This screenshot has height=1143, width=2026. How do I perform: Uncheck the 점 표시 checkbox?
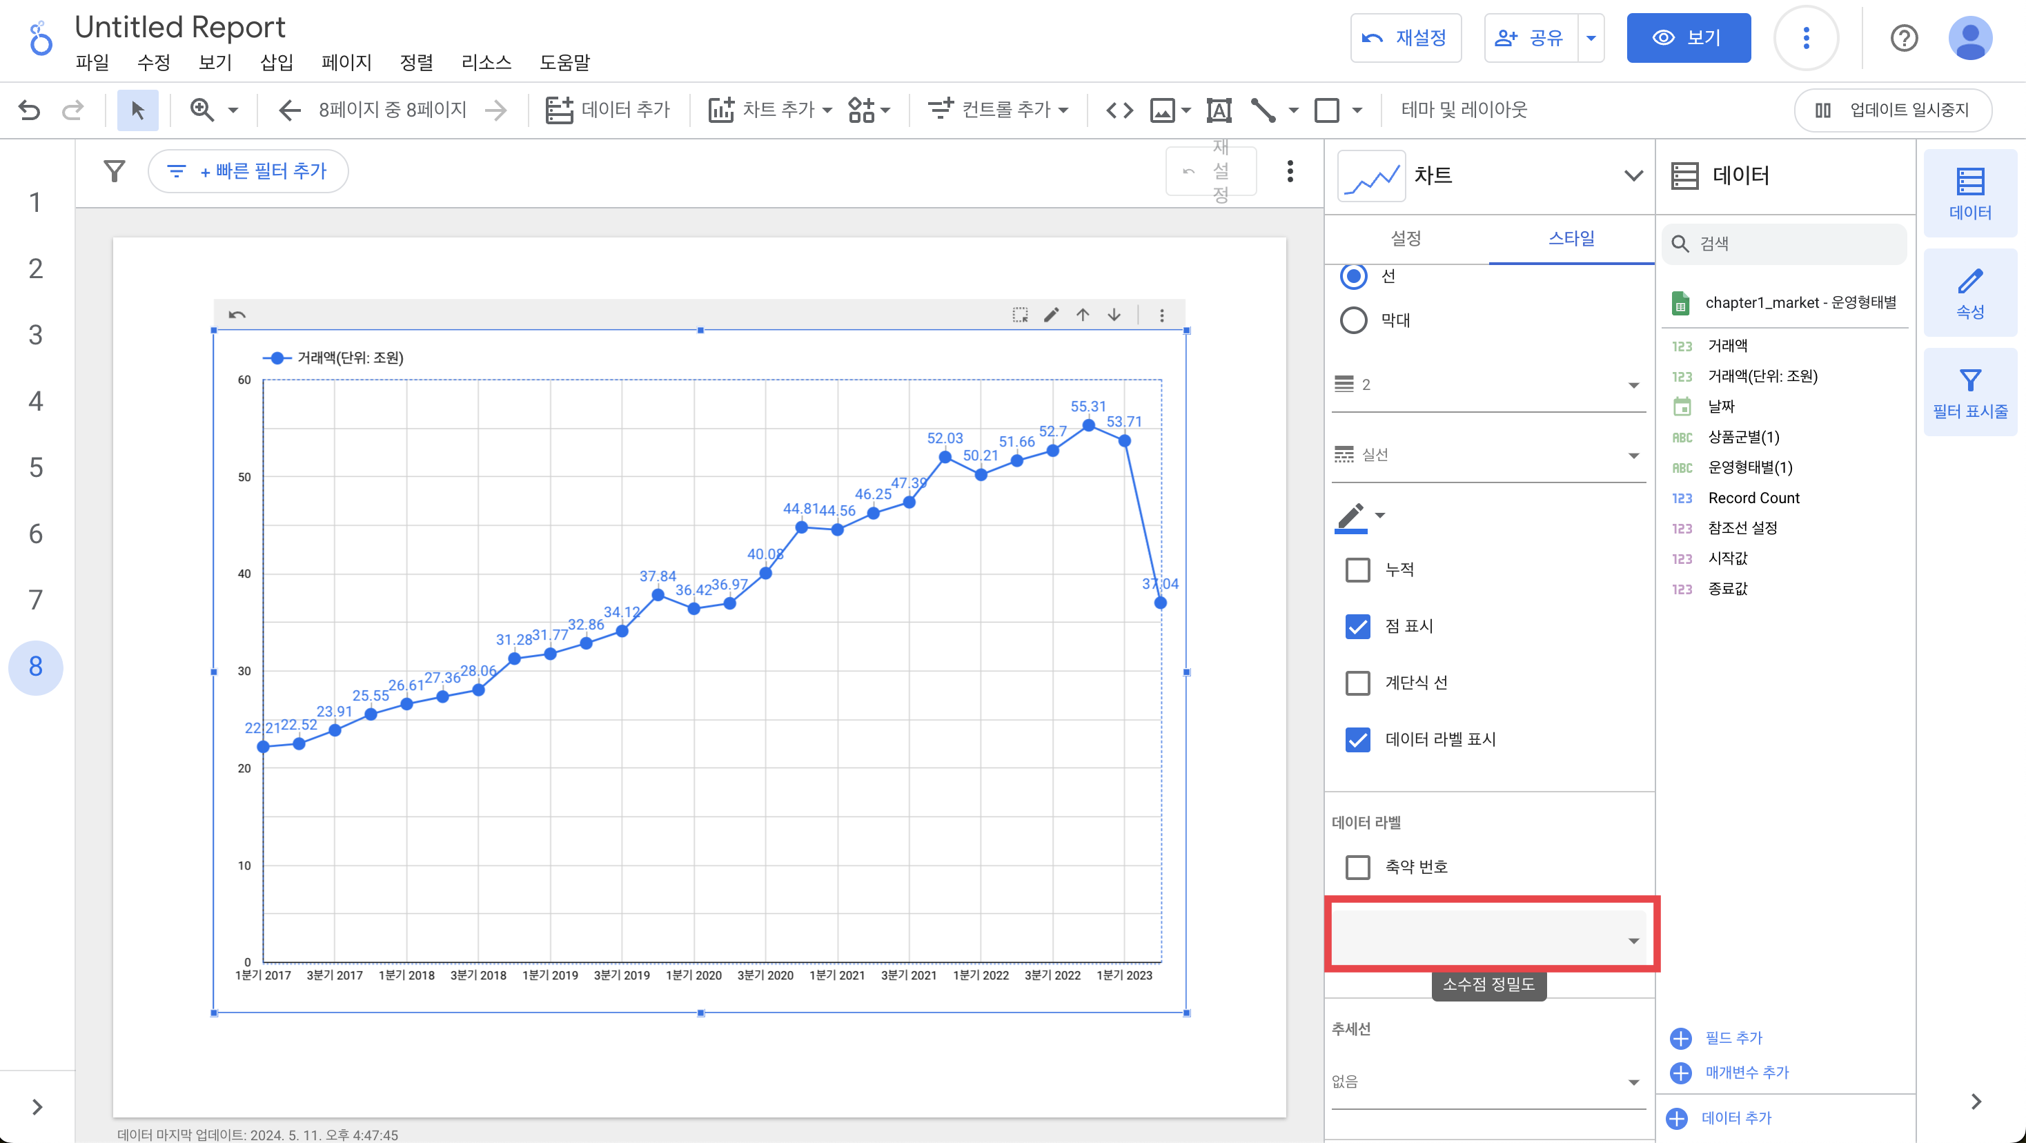[1357, 626]
